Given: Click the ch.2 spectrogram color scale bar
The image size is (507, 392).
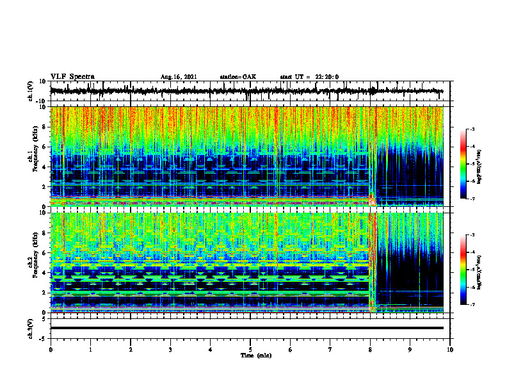Looking at the screenshot, I should coord(463,270).
